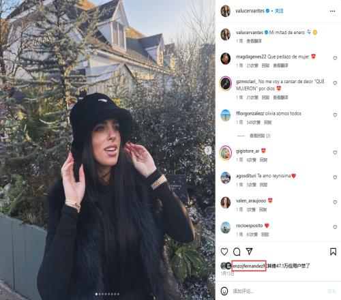Like the post with heart icon
Image resolution: width=341 pixels, height=300 pixels.
tap(224, 252)
